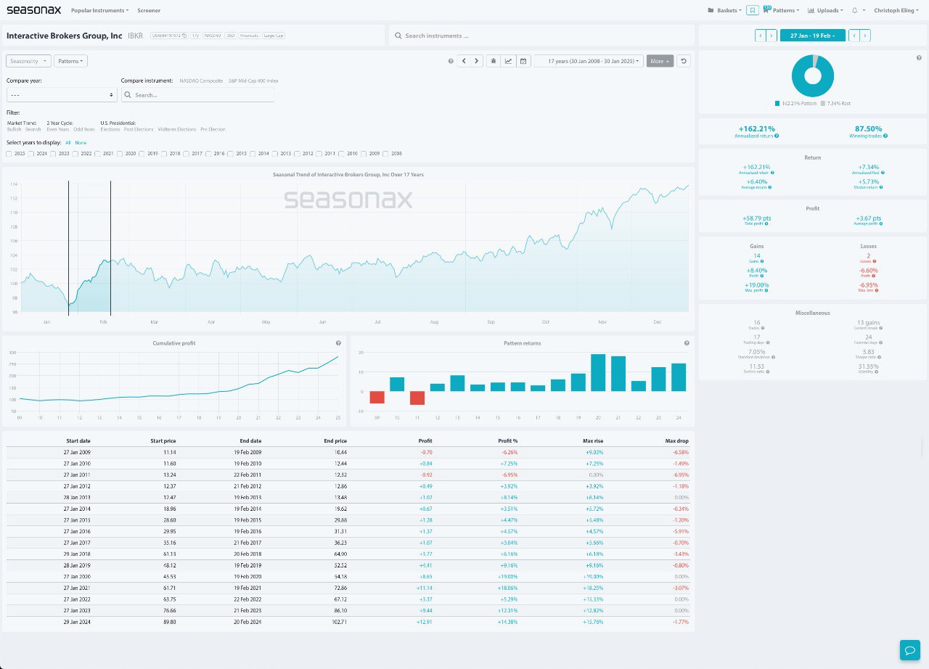
Task: Open the notifications bell
Action: pos(854,10)
